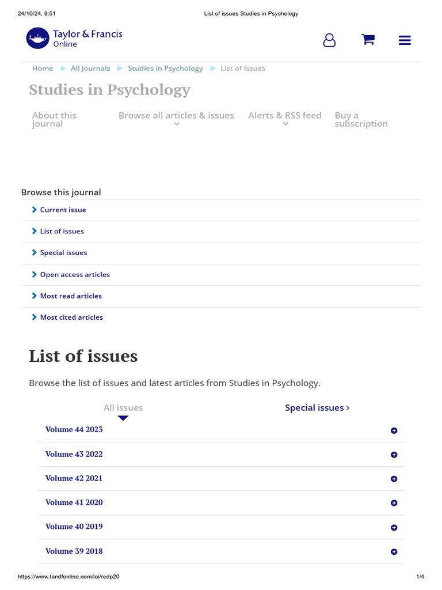Screen dimensions: 442x590
Task: Open Buy a subscription menu item
Action: click(x=361, y=120)
